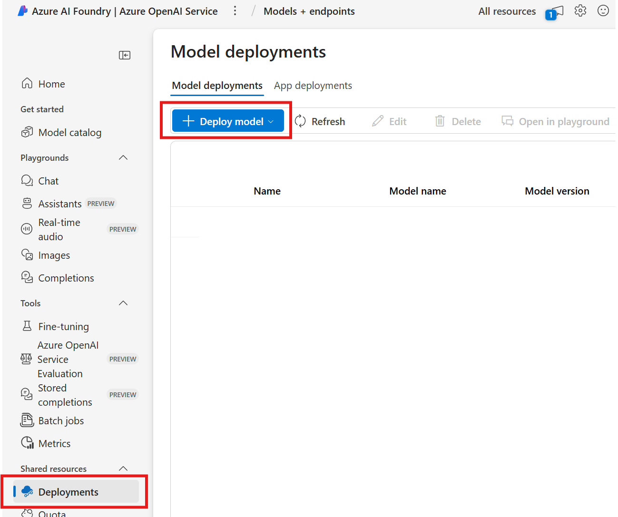The height and width of the screenshot is (517, 618).
Task: Collapse the Shared resources section
Action: tap(123, 469)
